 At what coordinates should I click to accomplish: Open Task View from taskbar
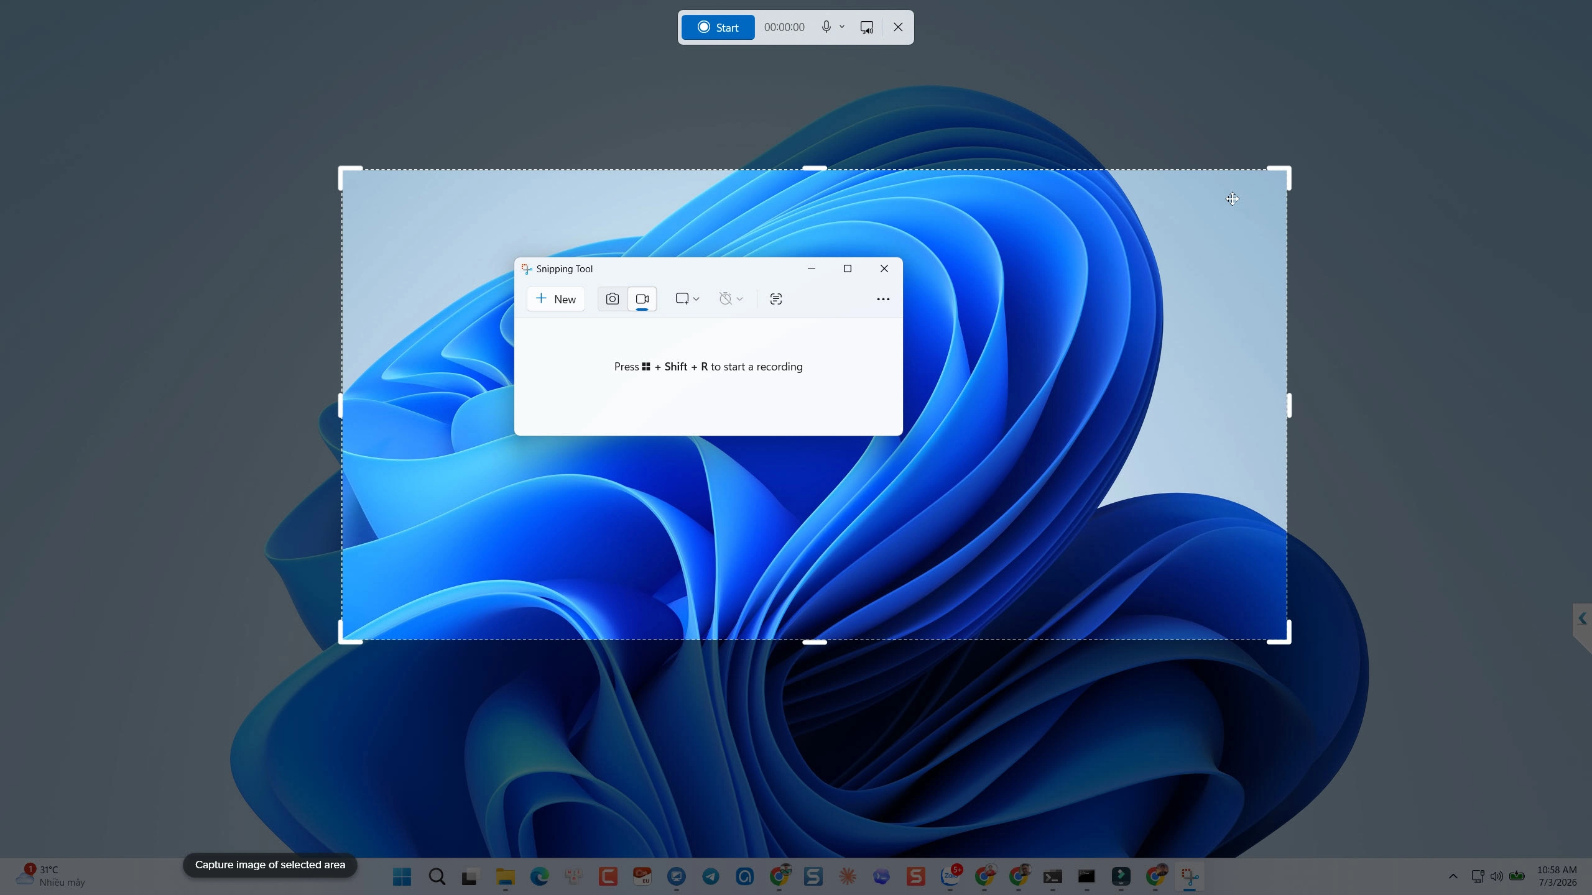pos(471,877)
